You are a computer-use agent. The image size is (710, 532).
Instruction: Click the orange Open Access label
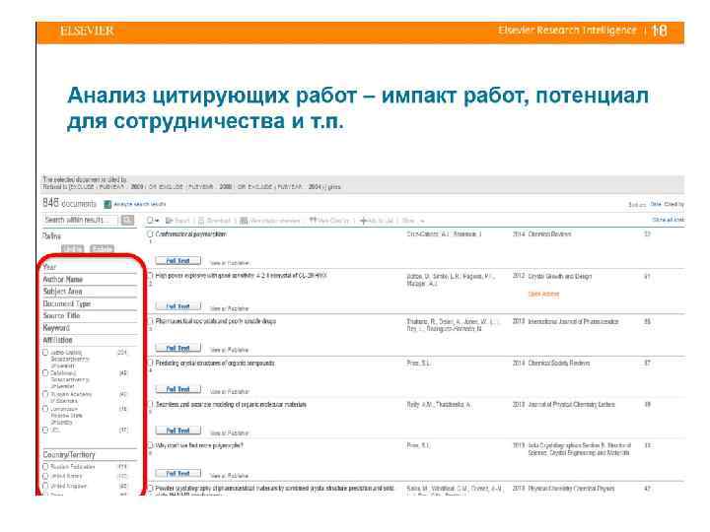543,294
